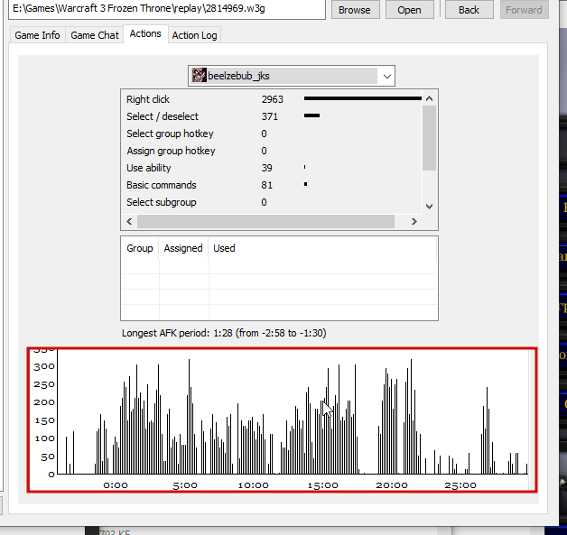
Task: Click the 10:00 label on the timeline axis
Action: (253, 485)
